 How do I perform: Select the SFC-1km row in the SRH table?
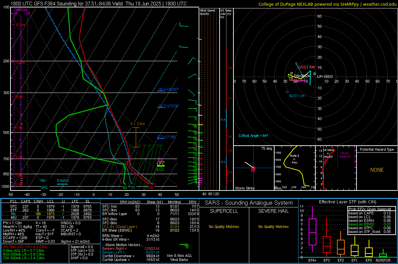coord(150,206)
